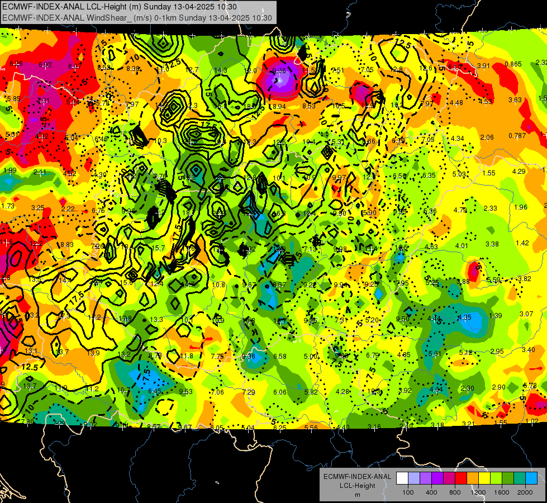Select the grid value 3.38
The width and height of the screenshot is (547, 503).
[492, 244]
